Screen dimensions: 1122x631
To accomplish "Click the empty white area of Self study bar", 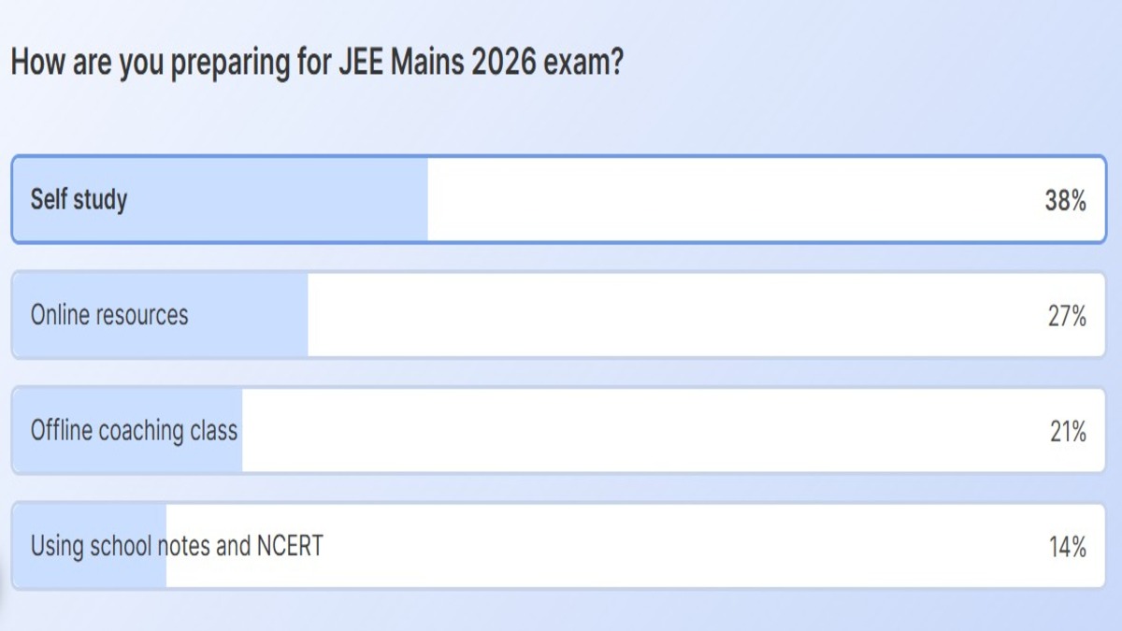I will click(729, 200).
